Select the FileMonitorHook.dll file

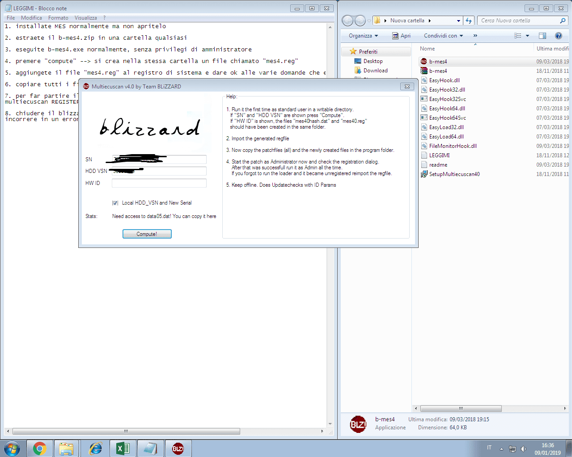tap(453, 146)
